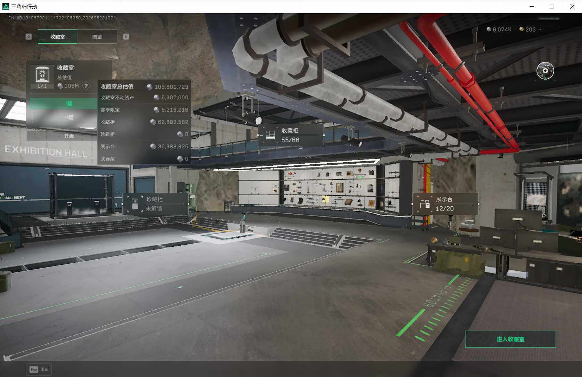The width and height of the screenshot is (582, 377).
Task: Click the 收藏柜 cabinet icon
Action: 270,135
